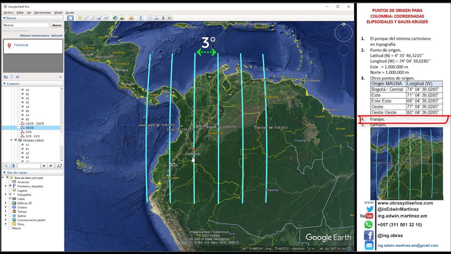Image resolution: width=451 pixels, height=254 pixels.
Task: Click the Obtener instrucciones link
Action: [35, 36]
